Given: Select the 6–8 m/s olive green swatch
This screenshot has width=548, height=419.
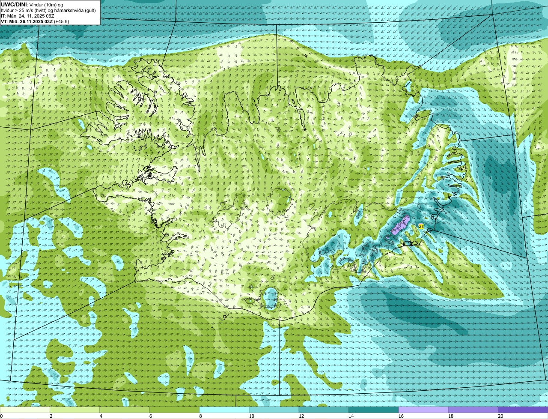Looking at the screenshot, I should [x=174, y=410].
